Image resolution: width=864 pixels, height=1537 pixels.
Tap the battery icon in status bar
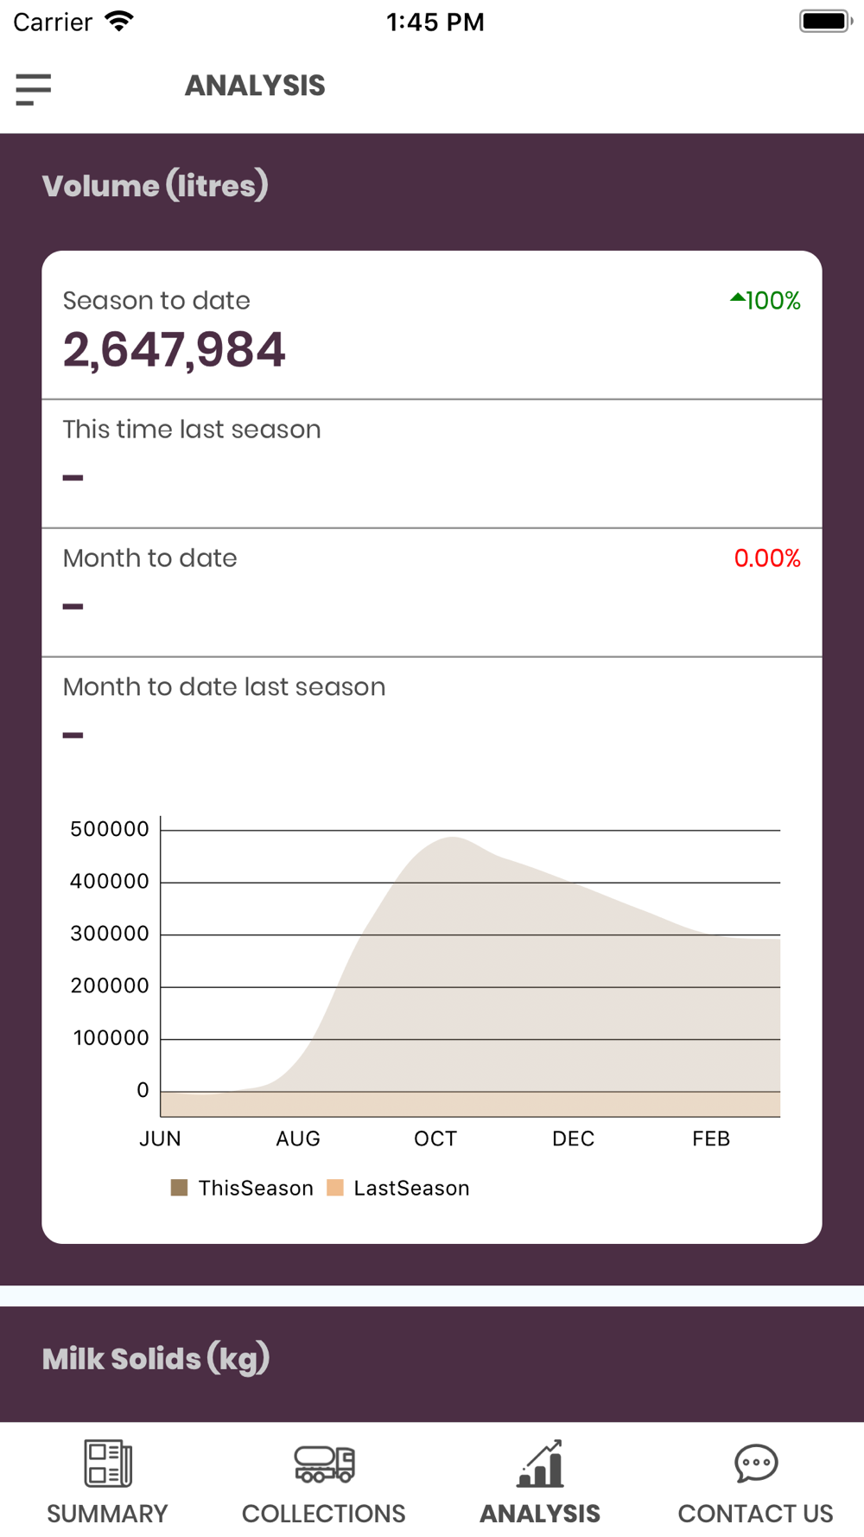826,22
